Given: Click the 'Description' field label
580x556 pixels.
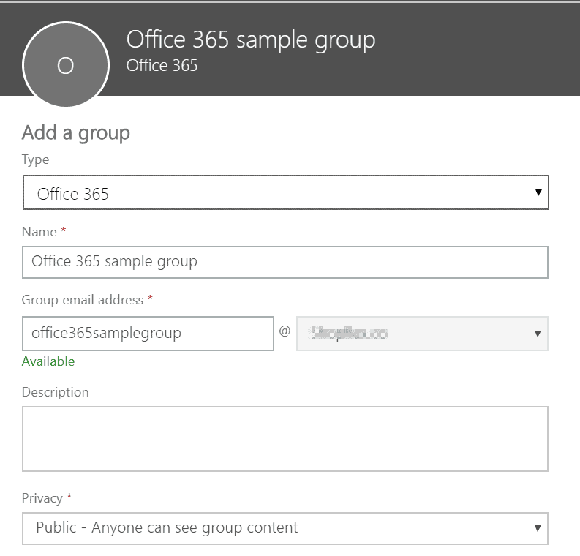Looking at the screenshot, I should [x=56, y=391].
